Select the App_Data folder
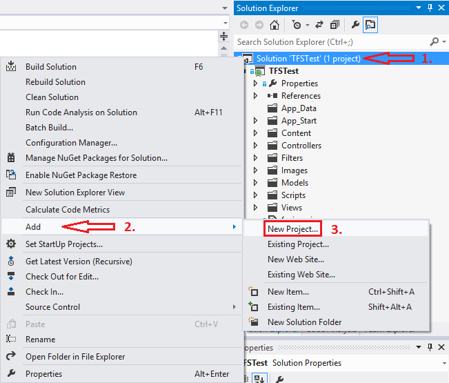The height and width of the screenshot is (383, 449). pos(299,108)
